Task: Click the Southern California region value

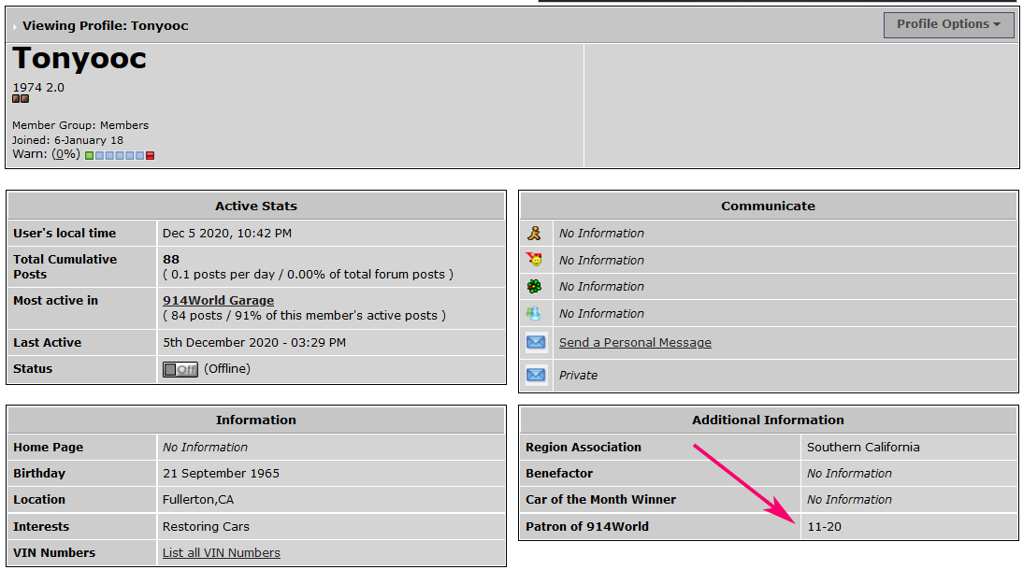Action: point(862,448)
